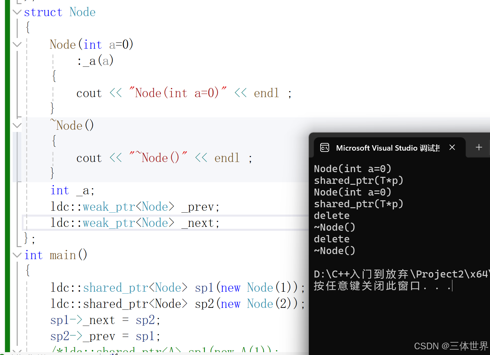This screenshot has height=355, width=490.
Task: Click the 'sp2->_prev = sp1;' statement
Action: pos(105,336)
